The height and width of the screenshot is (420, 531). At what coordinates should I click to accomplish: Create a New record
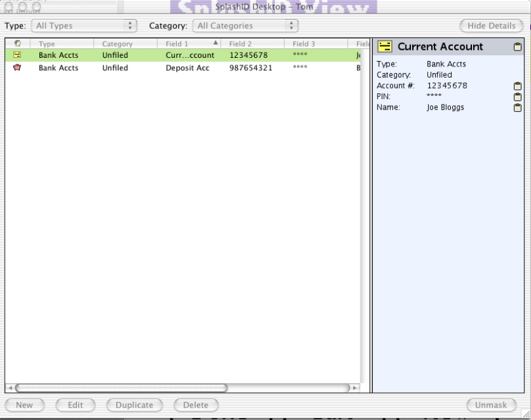coord(24,405)
